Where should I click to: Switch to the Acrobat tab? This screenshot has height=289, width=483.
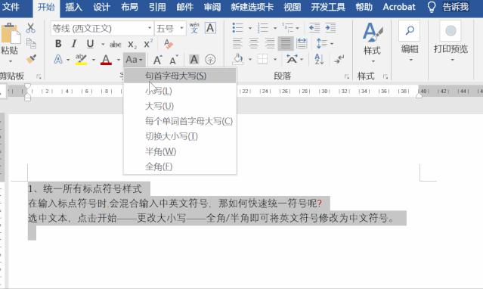399,7
